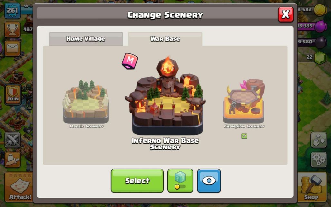Open the trophy league icon

click(12, 30)
